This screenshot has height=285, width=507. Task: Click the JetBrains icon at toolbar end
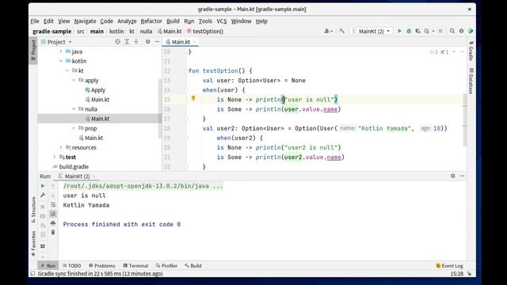[471, 31]
